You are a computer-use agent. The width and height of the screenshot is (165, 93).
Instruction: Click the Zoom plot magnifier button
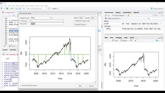[115, 41]
